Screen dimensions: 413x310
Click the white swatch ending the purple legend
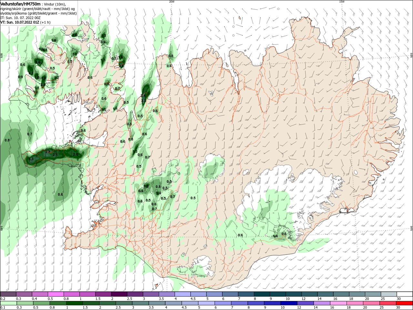tap(405, 294)
